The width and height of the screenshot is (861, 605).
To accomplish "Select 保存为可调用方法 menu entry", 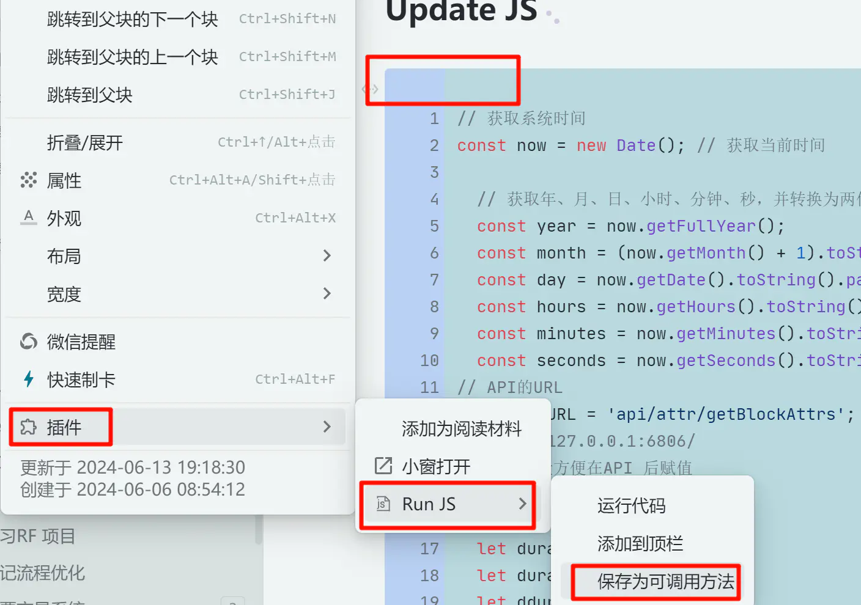I will point(652,582).
